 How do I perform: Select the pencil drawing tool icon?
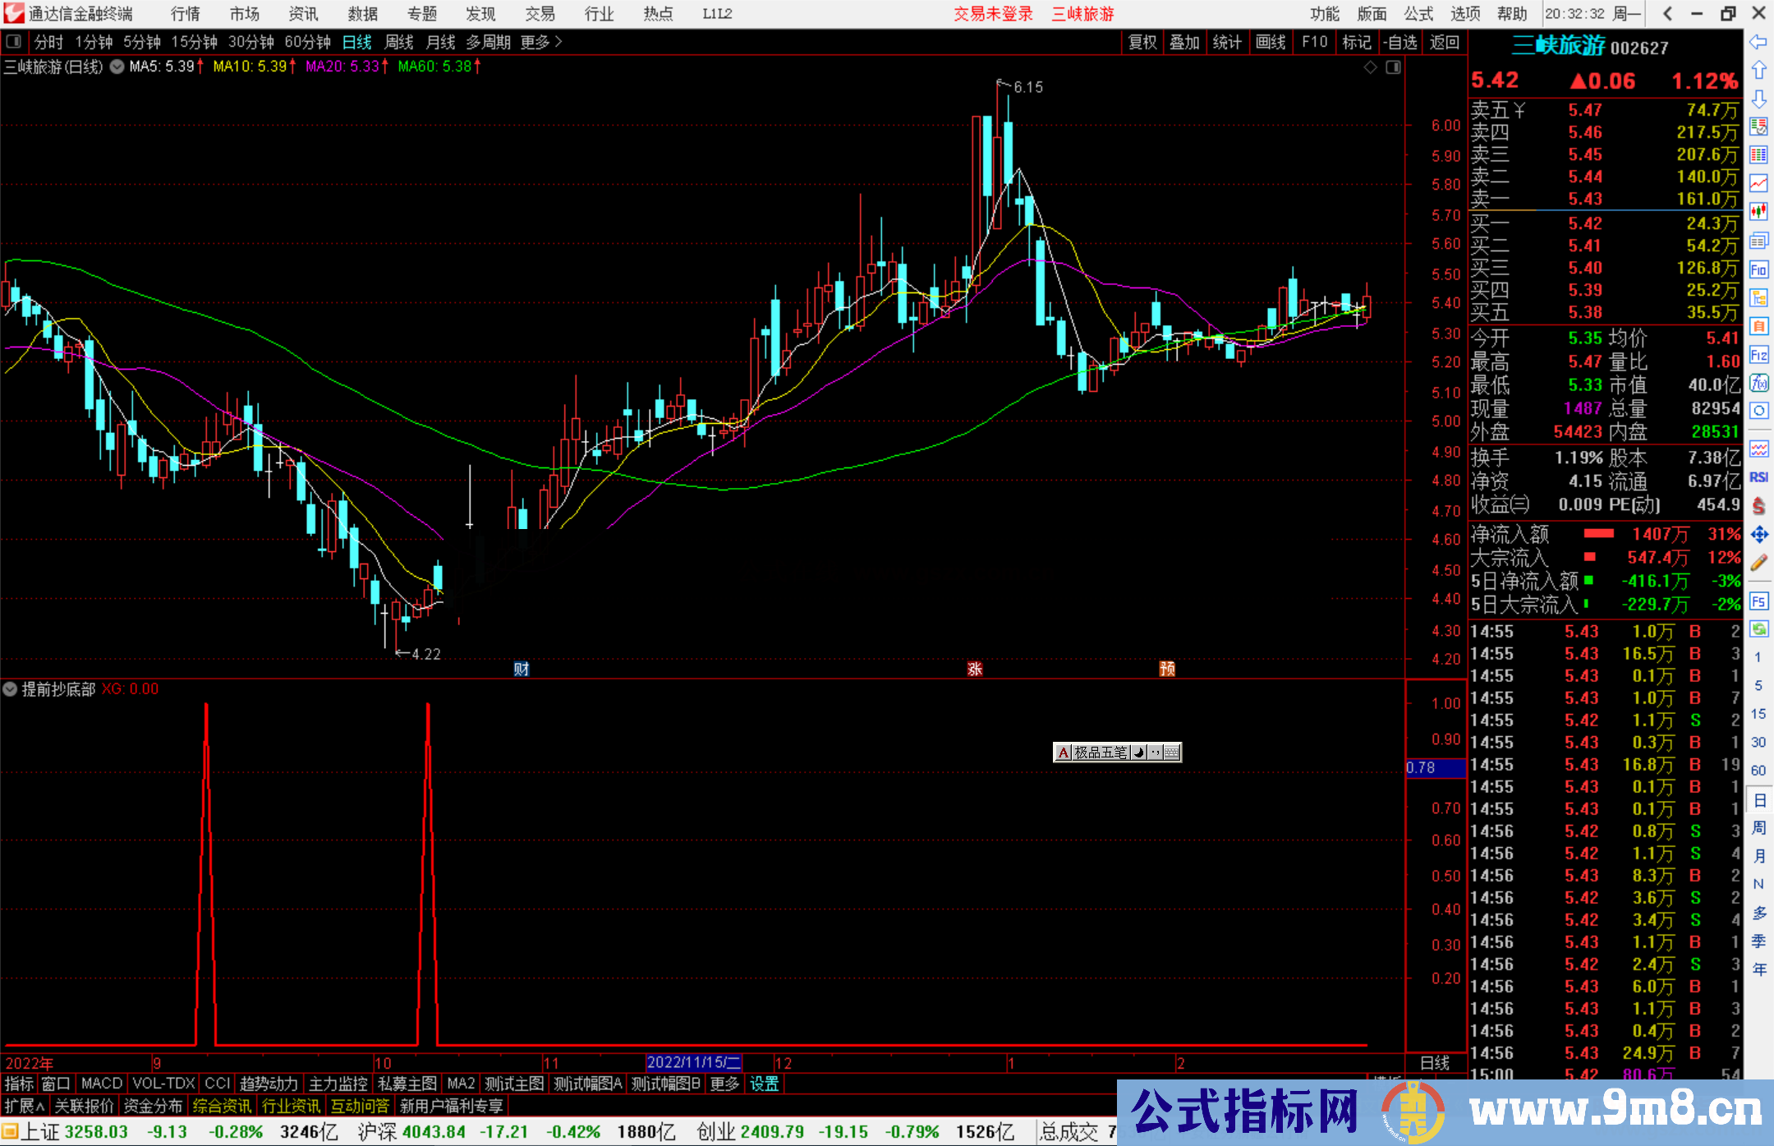(1758, 563)
